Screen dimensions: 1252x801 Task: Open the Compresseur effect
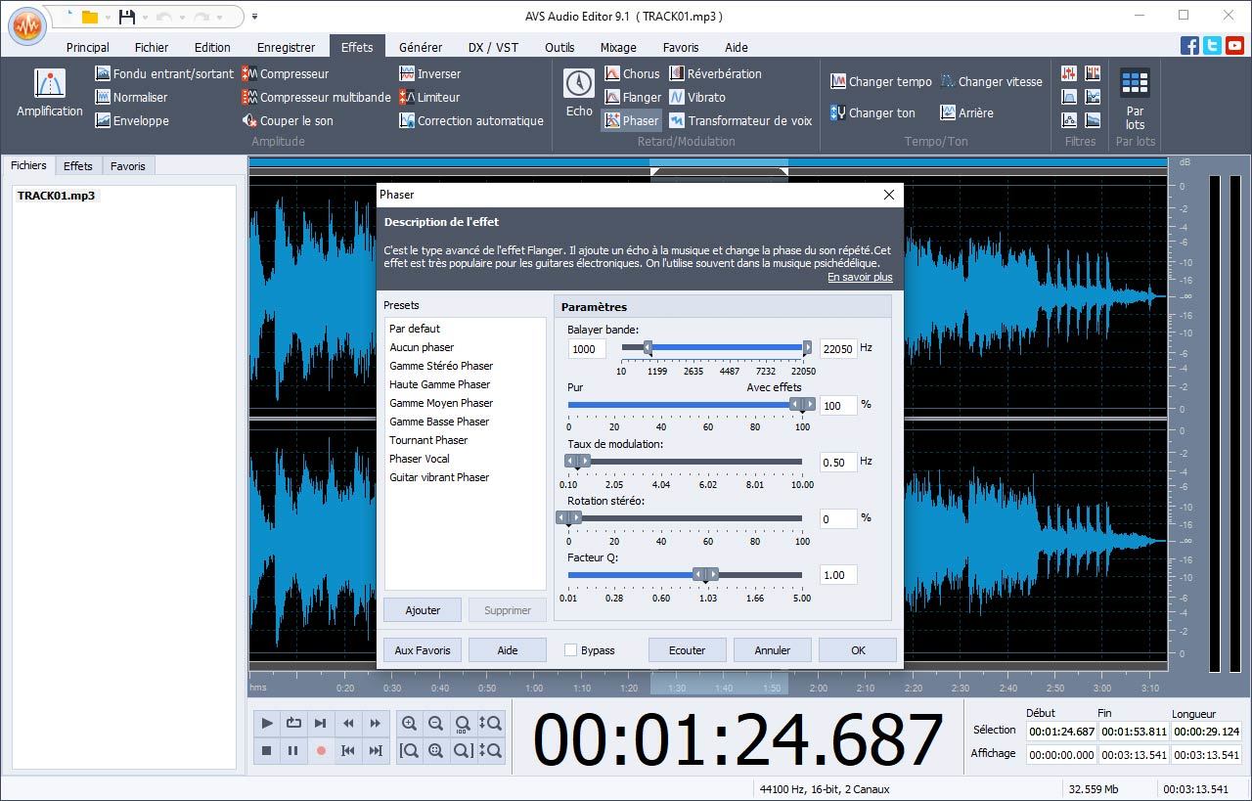[285, 73]
